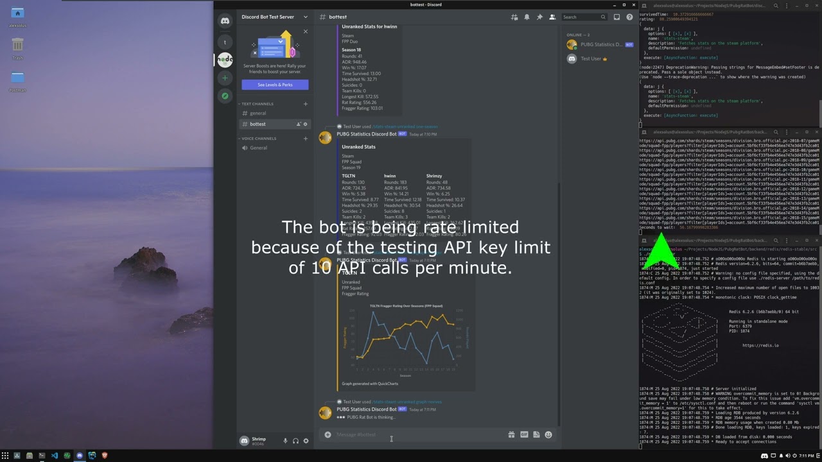
Task: Open User Settings gear icon
Action: click(x=306, y=441)
